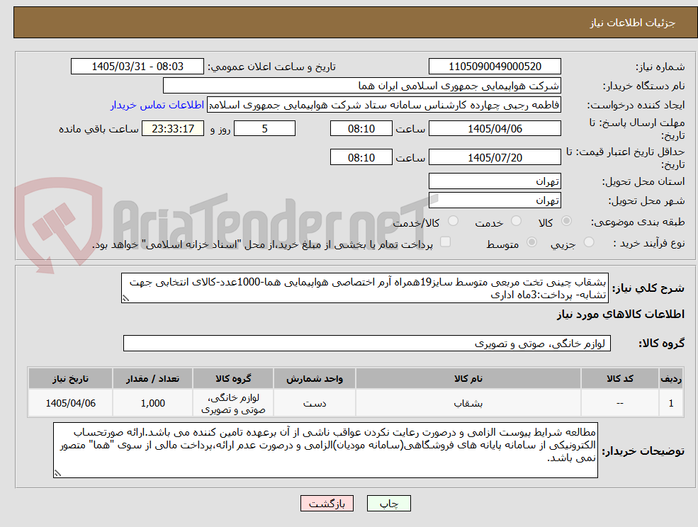Click the اطلاعات کالاهای مورد نیاز section heading
This screenshot has height=527, width=698.
pyautogui.click(x=621, y=314)
